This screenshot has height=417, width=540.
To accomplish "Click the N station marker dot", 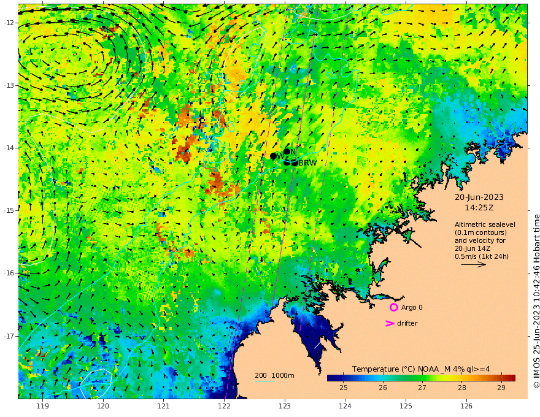I will tap(287, 151).
